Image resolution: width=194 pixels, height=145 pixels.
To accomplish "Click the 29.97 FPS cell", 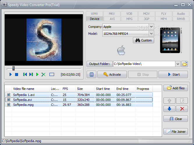I will click(67, 105).
